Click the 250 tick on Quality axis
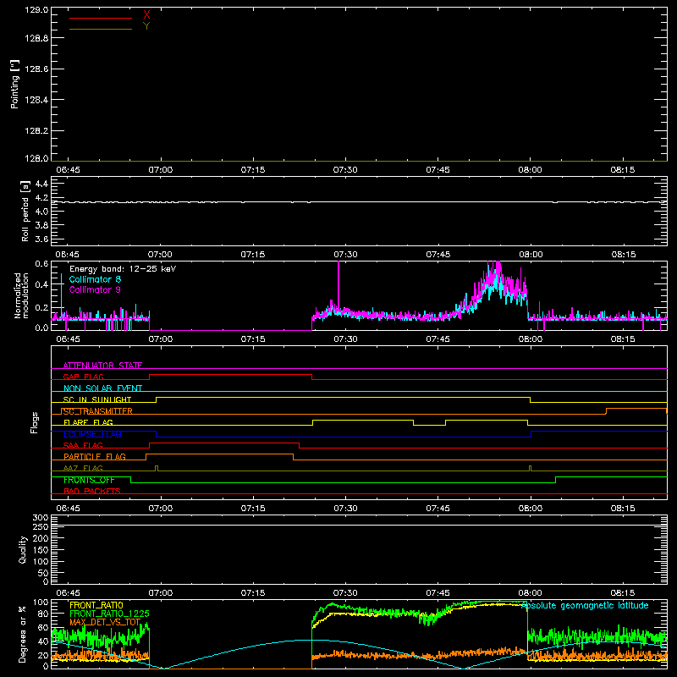 tap(40, 527)
